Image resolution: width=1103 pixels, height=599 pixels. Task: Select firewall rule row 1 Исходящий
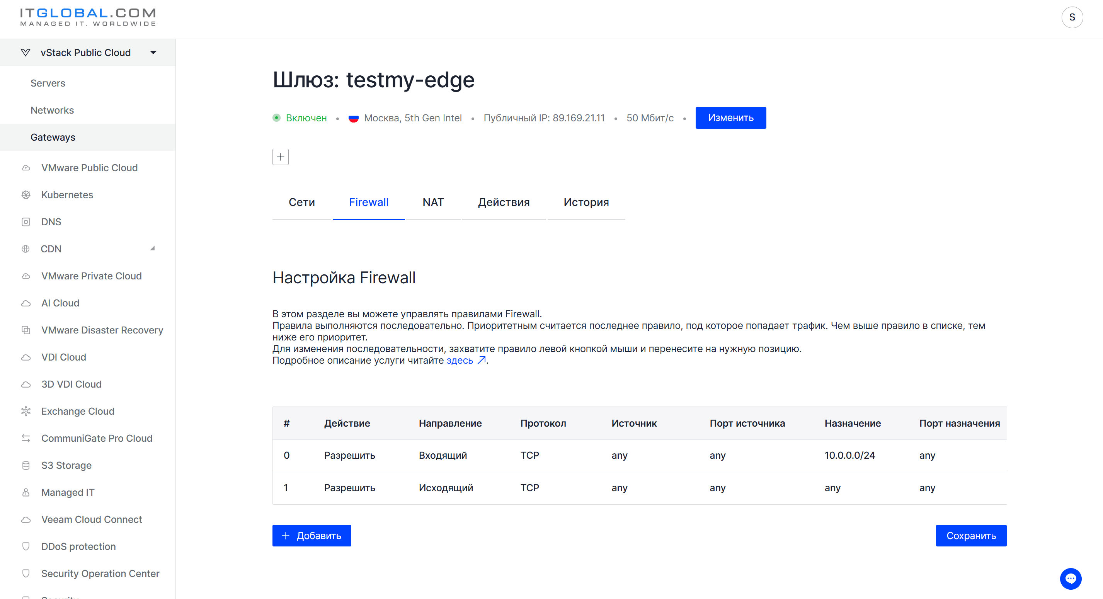coord(639,488)
